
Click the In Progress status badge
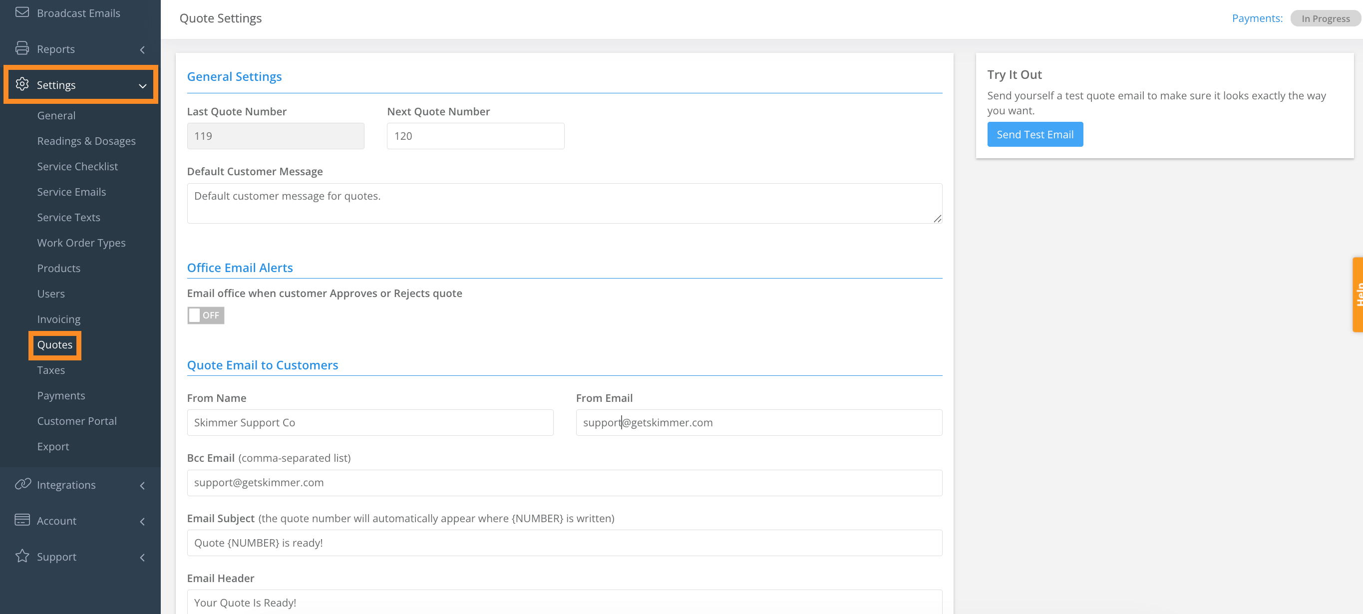pyautogui.click(x=1325, y=18)
